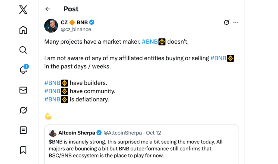Viewport: 278px width, 164px height.
Task: Click #BNB hashtag before 'have builders'
Action: [x=52, y=83]
